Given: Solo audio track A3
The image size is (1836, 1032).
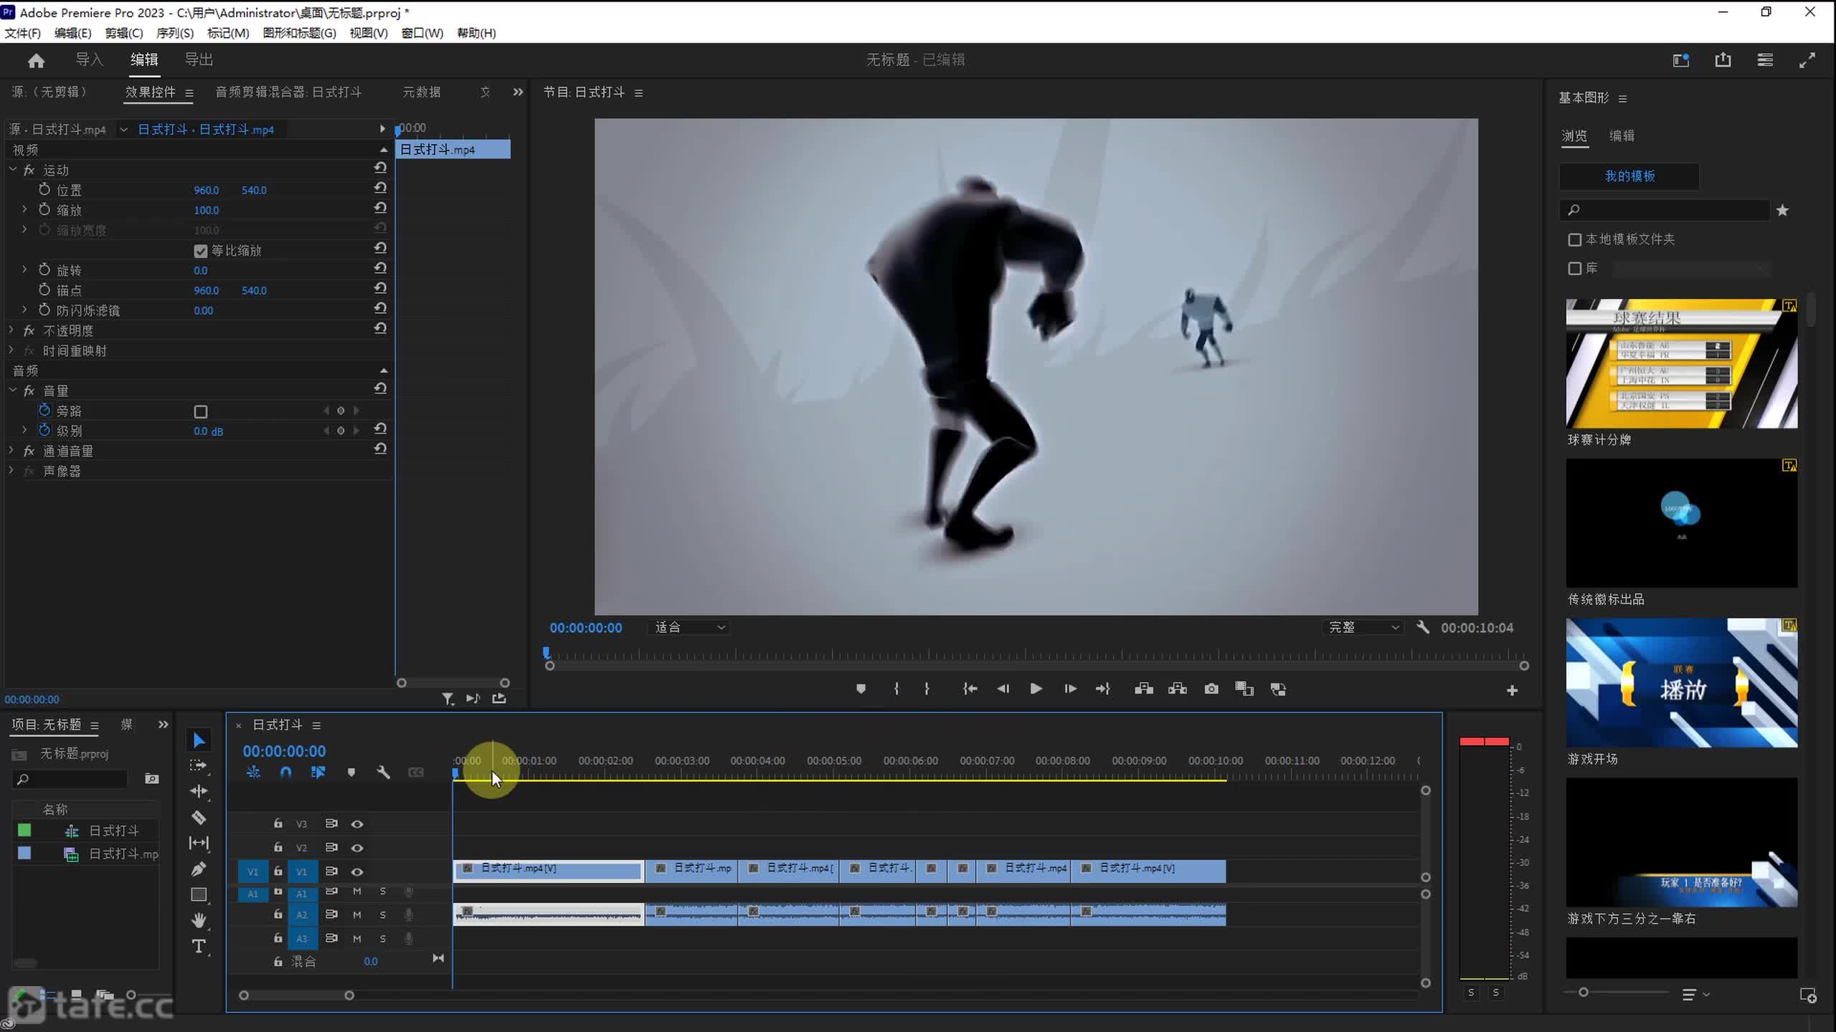Looking at the screenshot, I should (383, 938).
